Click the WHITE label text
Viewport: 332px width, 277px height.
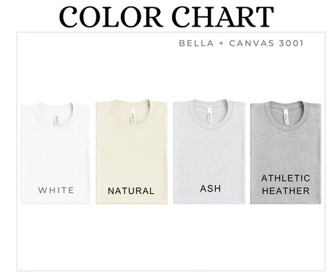tap(56, 191)
